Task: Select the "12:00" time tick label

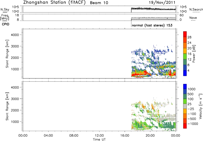Action: point(99,136)
